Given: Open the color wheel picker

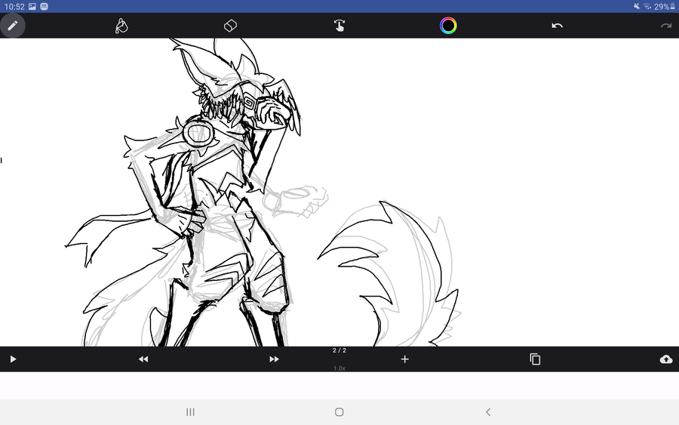Looking at the screenshot, I should tap(448, 26).
